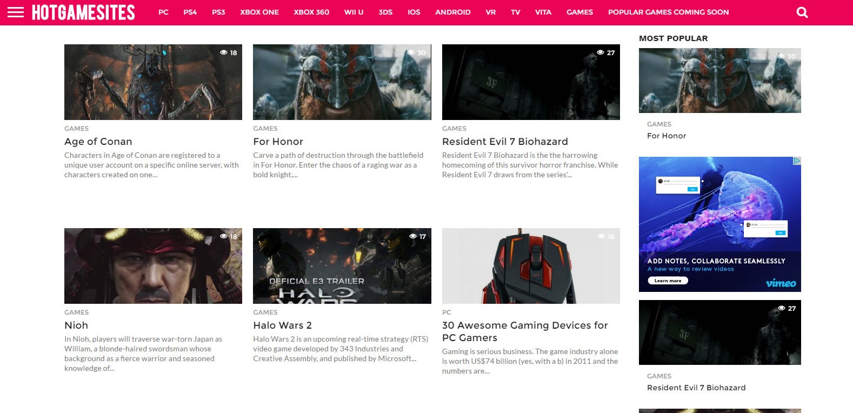Viewport: 853px width, 413px height.
Task: Click the view count eye on Age of Conan
Action: [x=223, y=52]
